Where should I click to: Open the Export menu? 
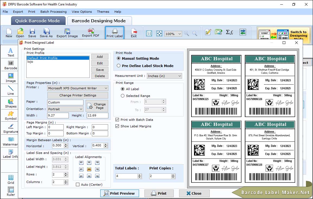18,12
